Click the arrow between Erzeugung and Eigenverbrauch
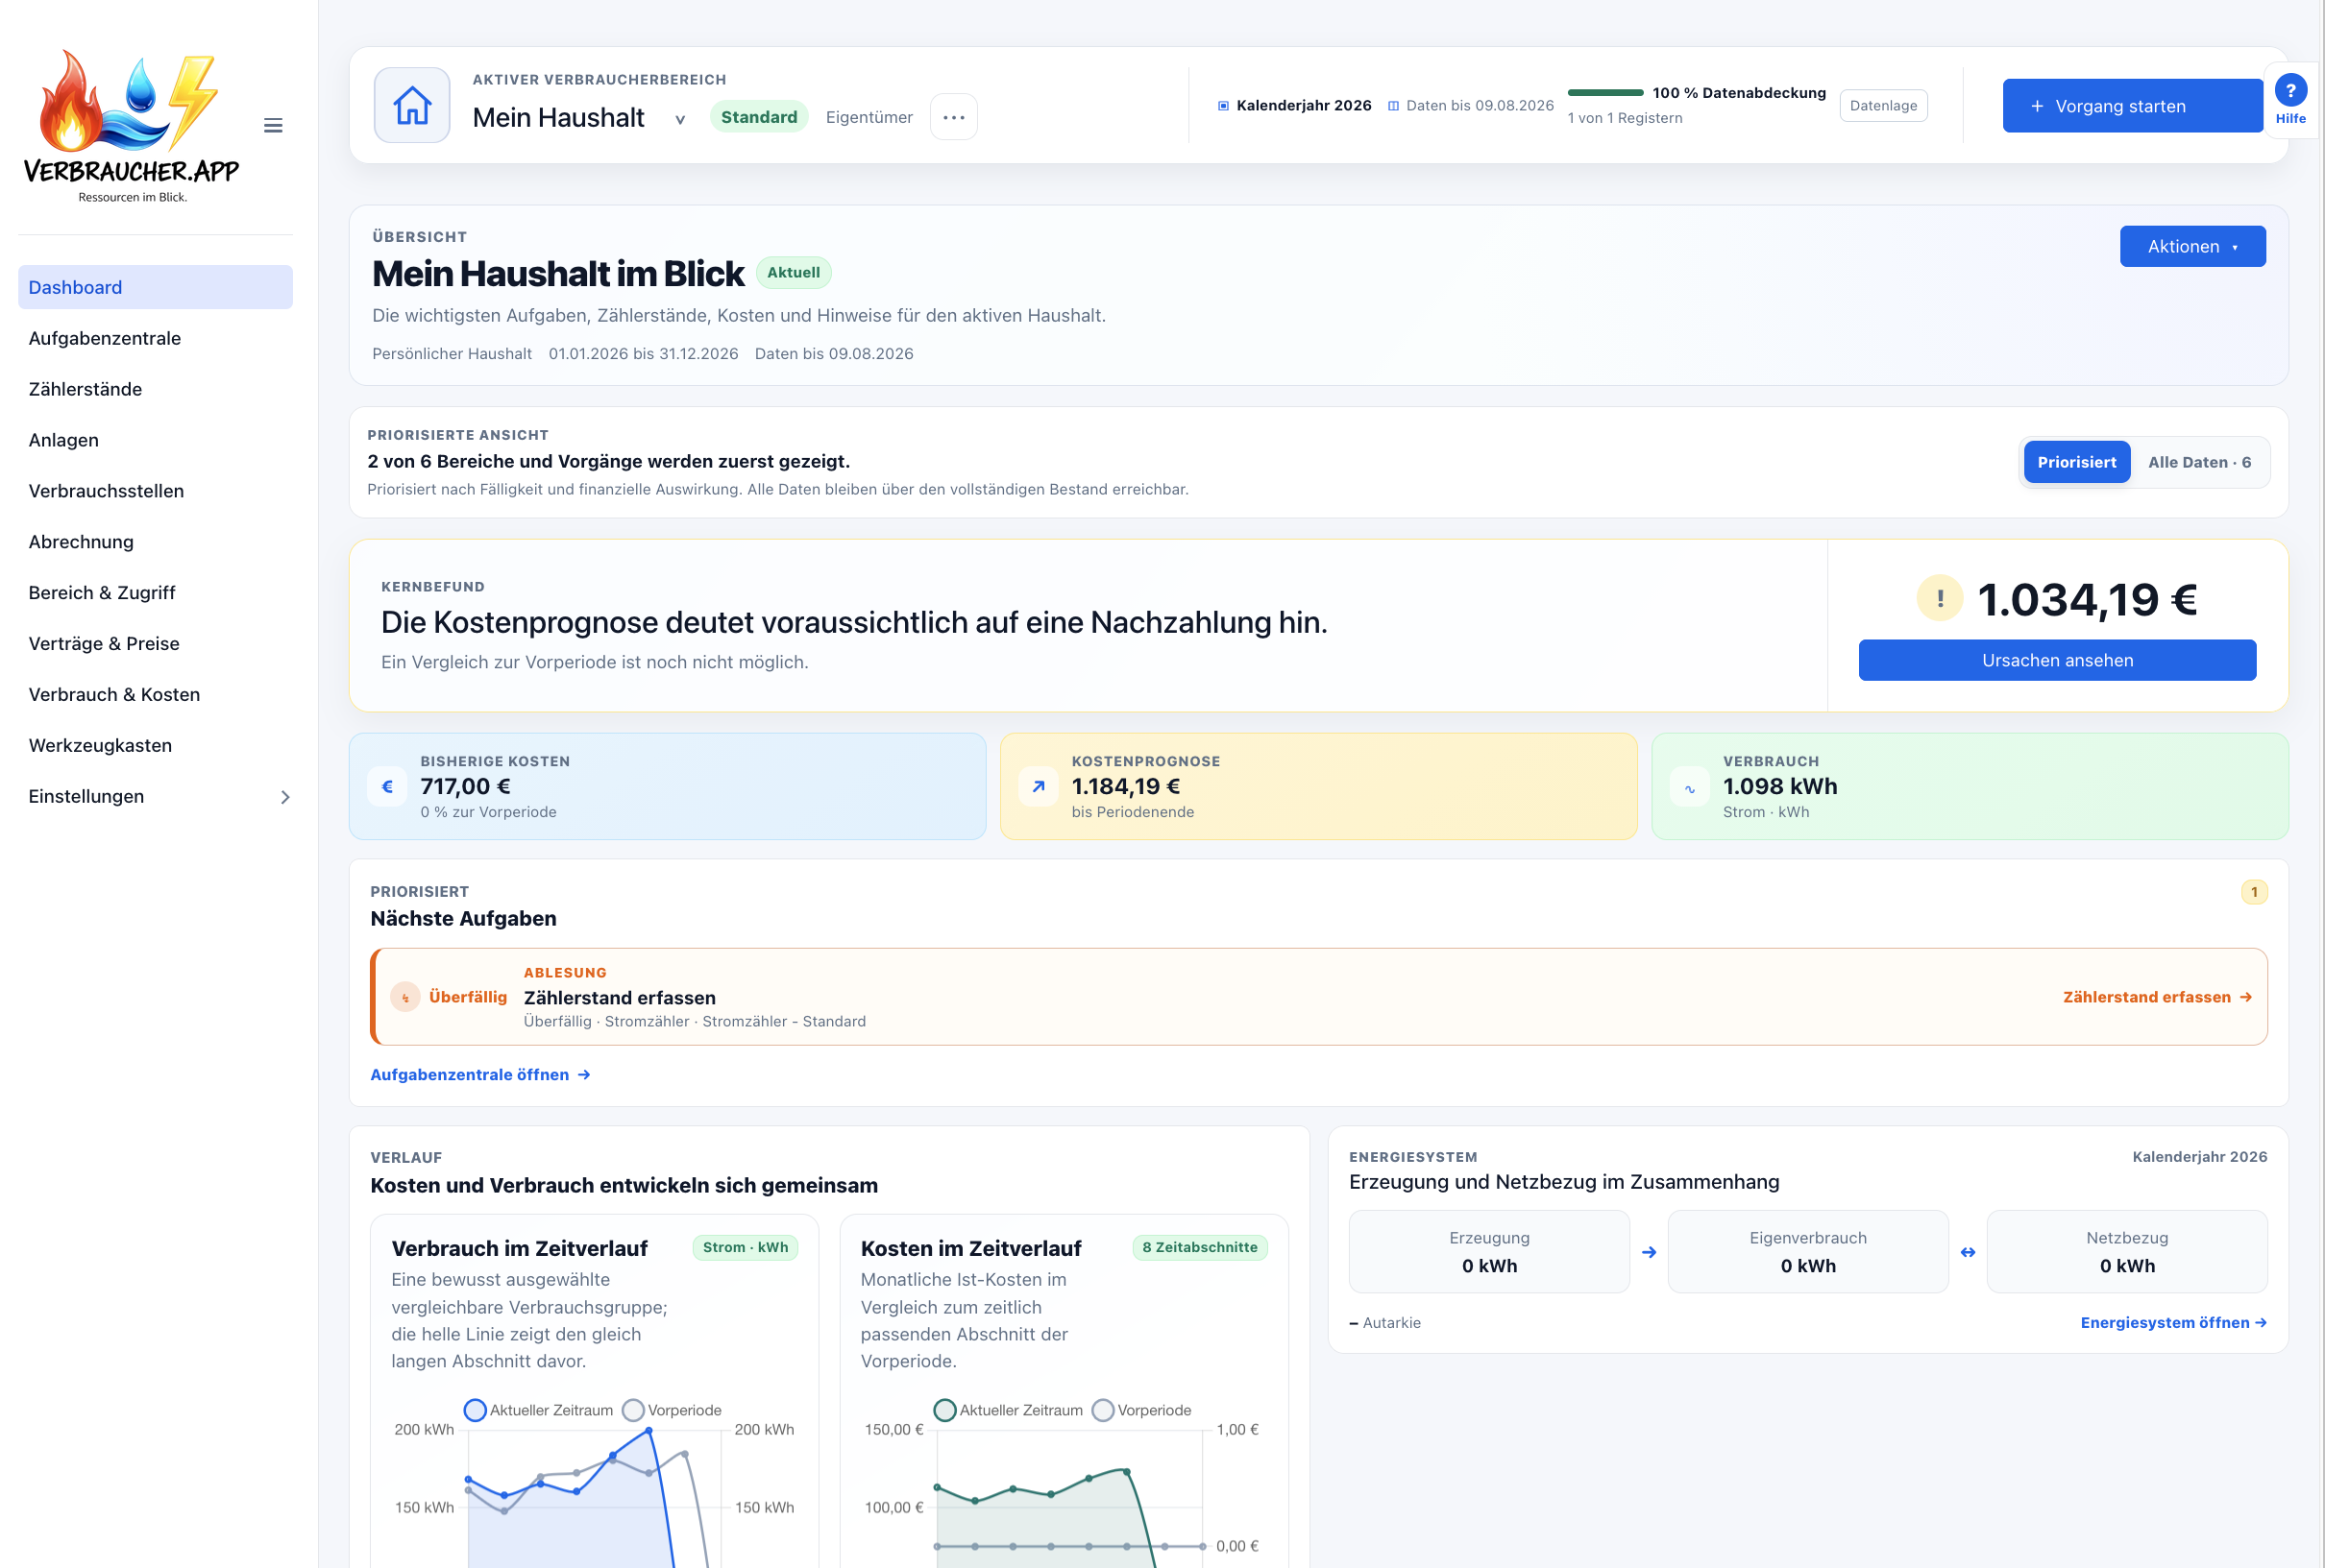Image resolution: width=2325 pixels, height=1568 pixels. coord(1649,1252)
